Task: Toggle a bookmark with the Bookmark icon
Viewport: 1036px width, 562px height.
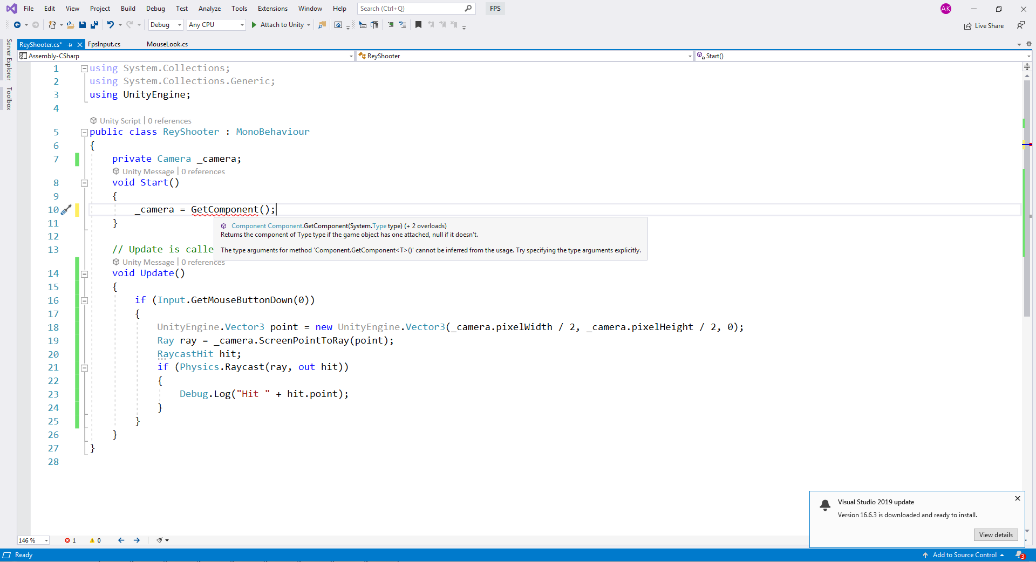Action: [418, 25]
